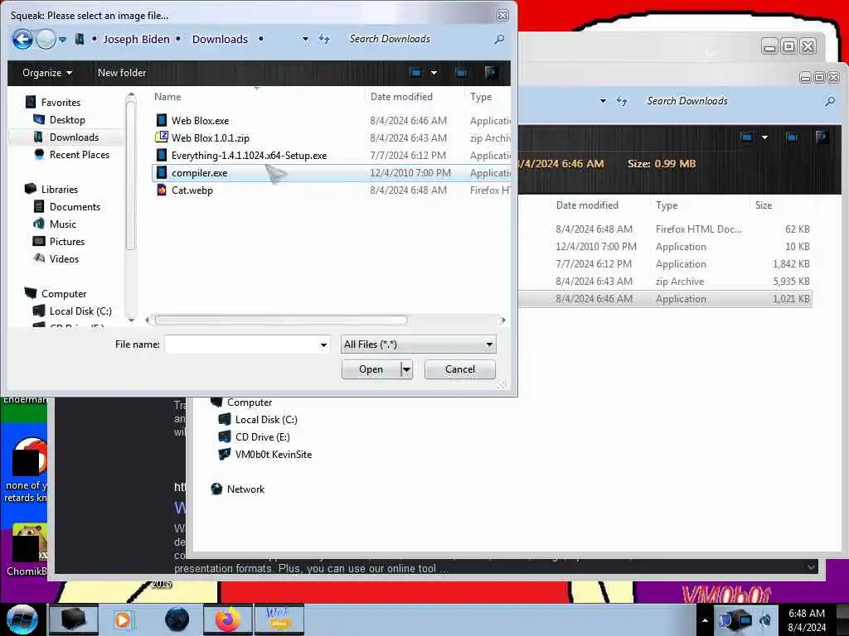Screen dimensions: 849x636
Task: Click the Cat.webp file icon
Action: coord(162,190)
